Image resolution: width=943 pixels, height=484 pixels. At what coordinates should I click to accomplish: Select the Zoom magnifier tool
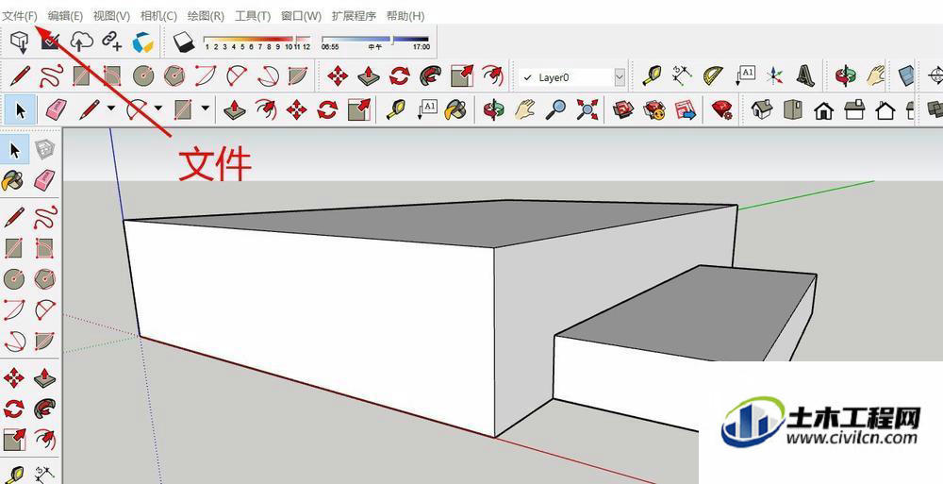pos(556,109)
